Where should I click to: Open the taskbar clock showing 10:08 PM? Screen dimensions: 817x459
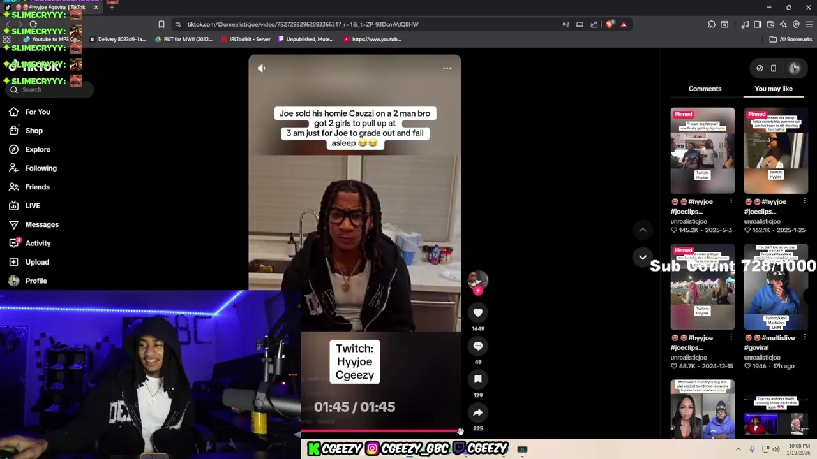799,449
